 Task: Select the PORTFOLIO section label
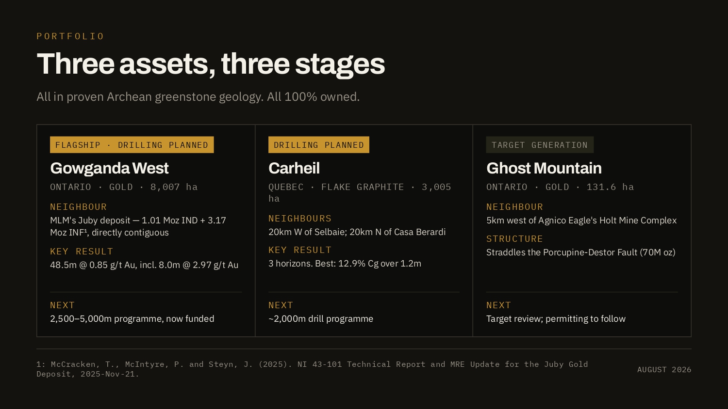tap(70, 36)
